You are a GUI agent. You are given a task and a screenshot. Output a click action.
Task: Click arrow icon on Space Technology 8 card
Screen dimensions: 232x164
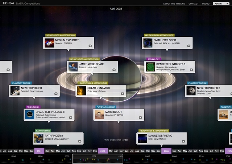coord(191,69)
